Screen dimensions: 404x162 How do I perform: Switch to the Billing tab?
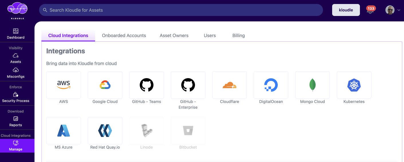(239, 36)
